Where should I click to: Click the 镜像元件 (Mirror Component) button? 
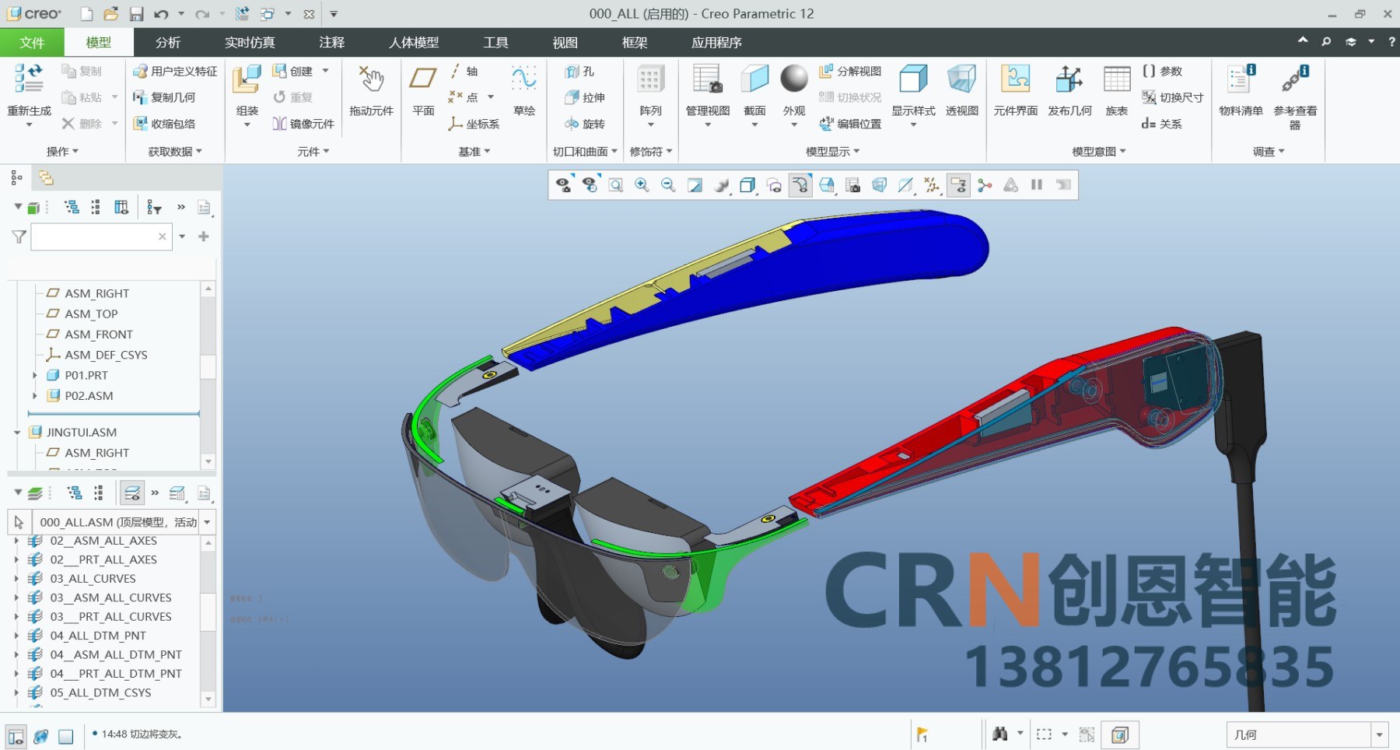303,124
